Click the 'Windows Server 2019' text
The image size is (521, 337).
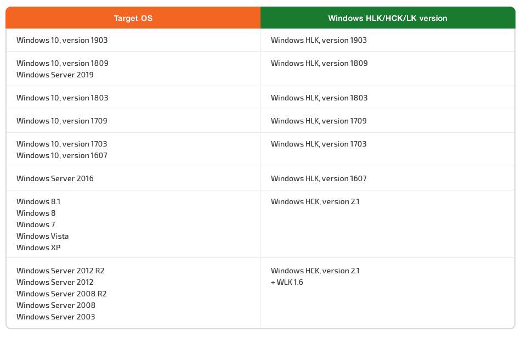pyautogui.click(x=55, y=75)
